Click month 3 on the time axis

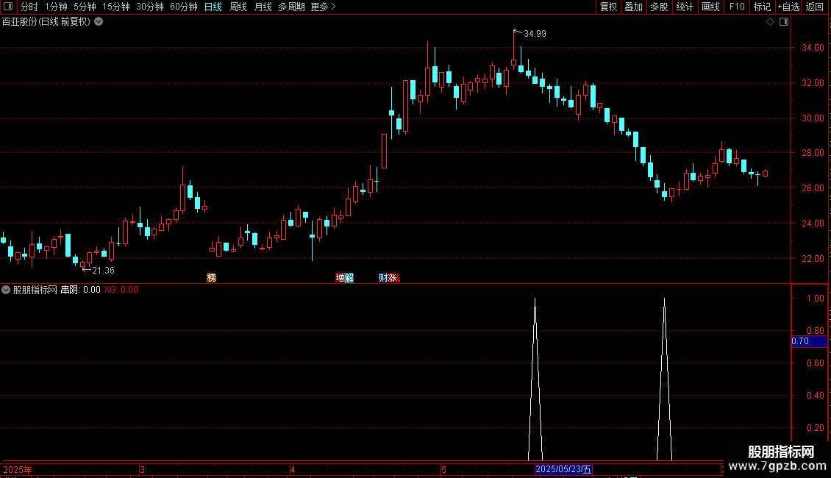pyautogui.click(x=142, y=469)
